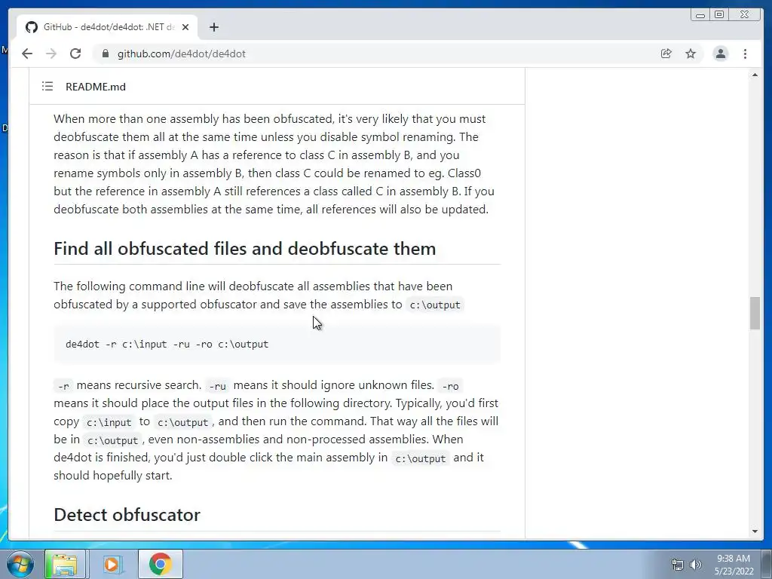Reload the GitHub page
Viewport: 772px width, 579px height.
tap(75, 54)
